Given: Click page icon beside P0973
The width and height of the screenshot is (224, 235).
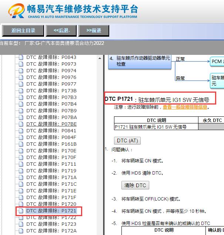Looking at the screenshot, I should point(21,64).
